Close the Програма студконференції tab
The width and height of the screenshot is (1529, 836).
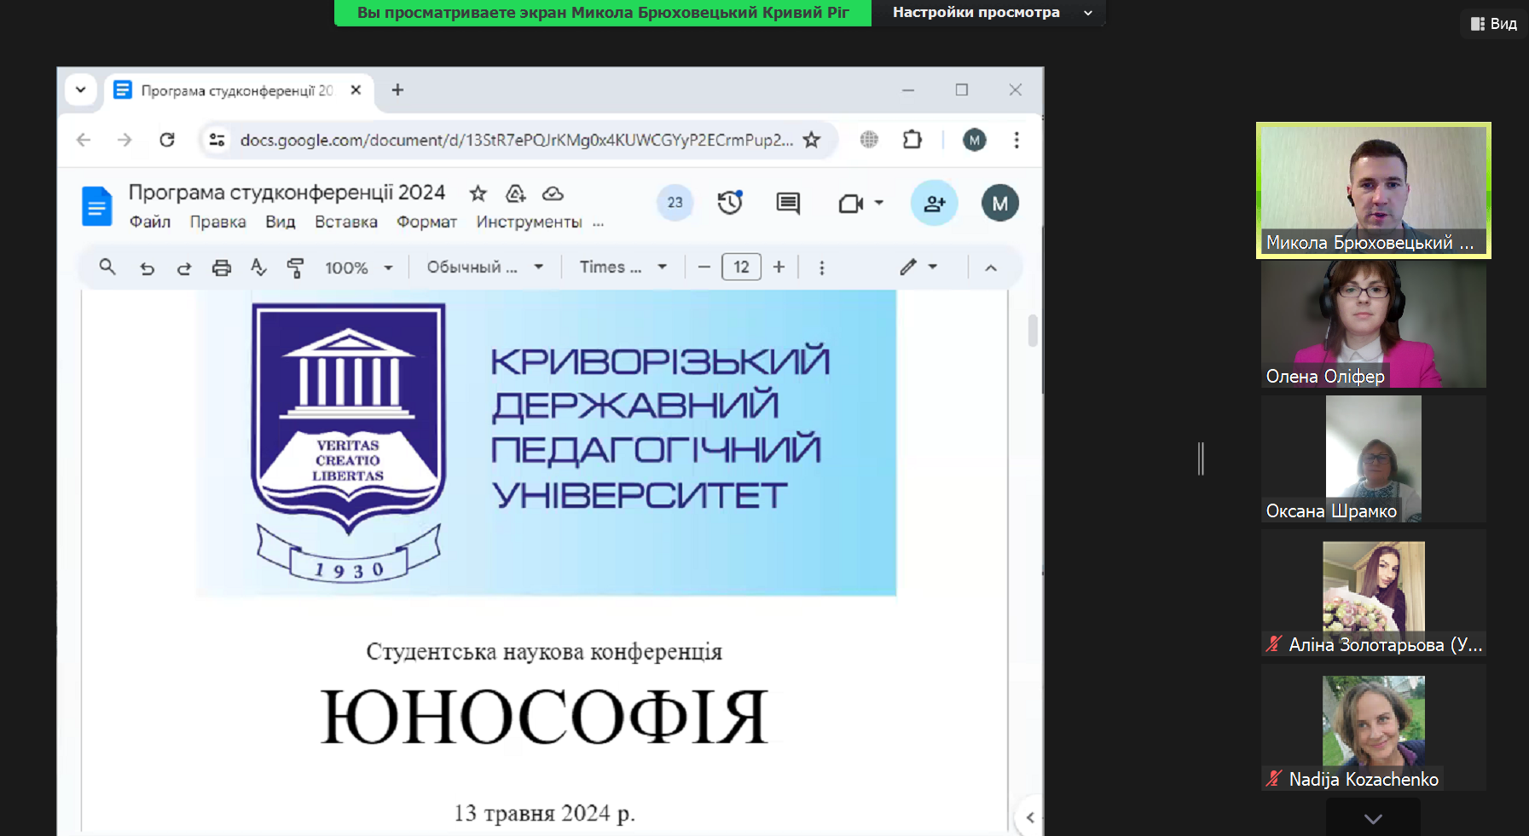coord(356,90)
